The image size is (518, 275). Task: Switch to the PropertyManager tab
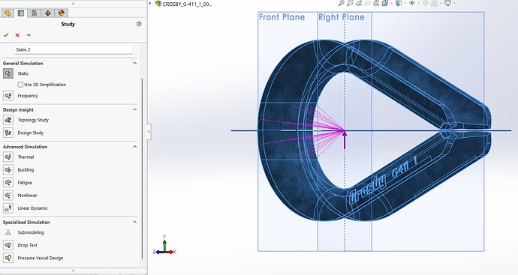(21, 13)
